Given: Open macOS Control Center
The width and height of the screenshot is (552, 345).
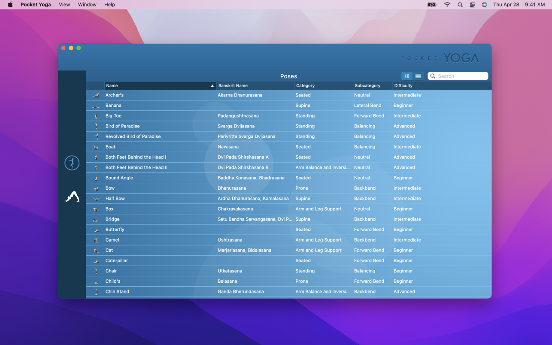Looking at the screenshot, I should click(x=472, y=5).
